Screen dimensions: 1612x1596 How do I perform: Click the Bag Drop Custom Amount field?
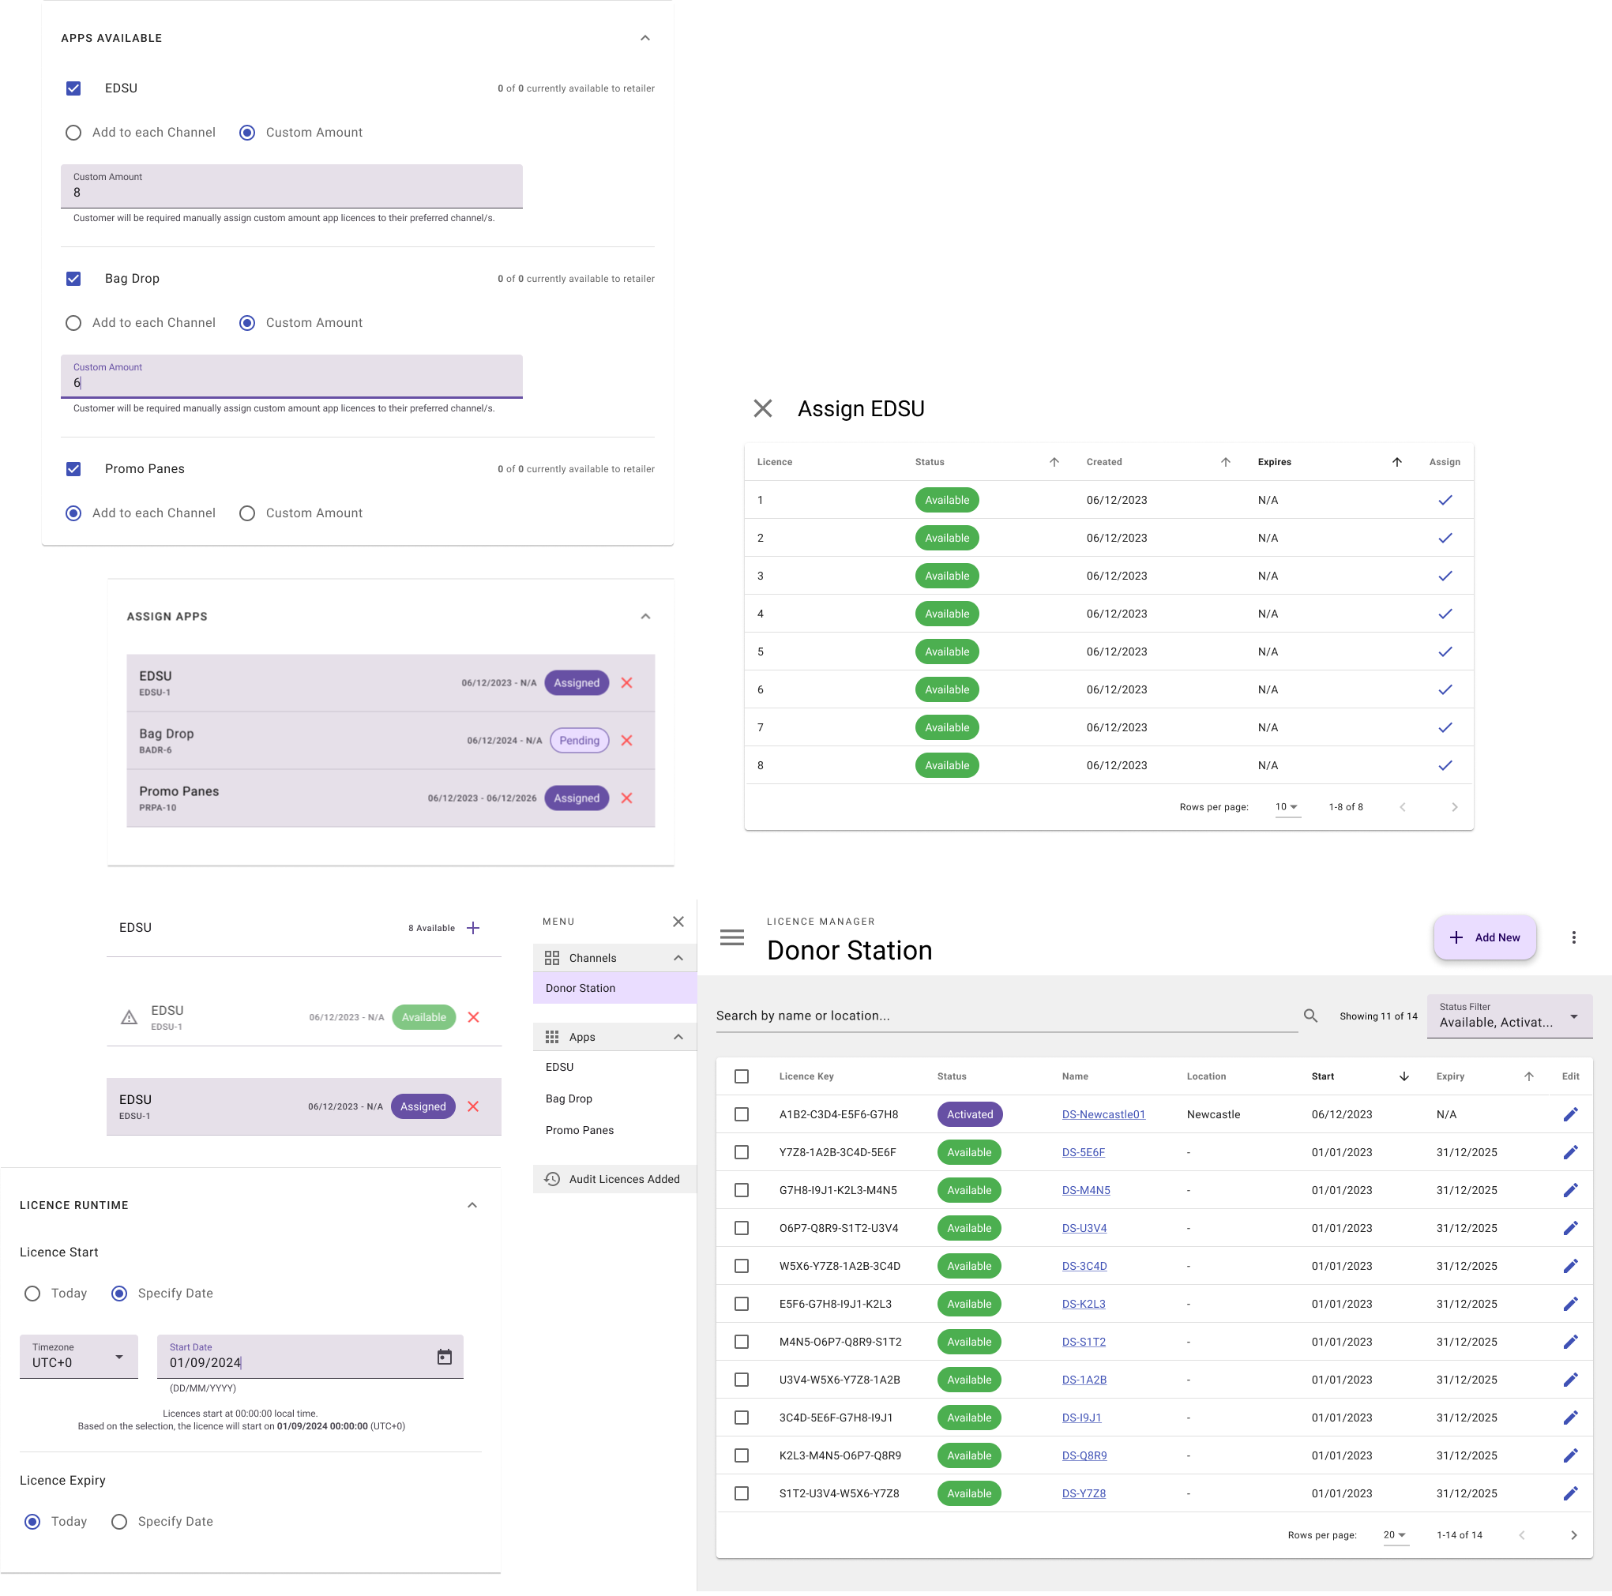click(291, 376)
